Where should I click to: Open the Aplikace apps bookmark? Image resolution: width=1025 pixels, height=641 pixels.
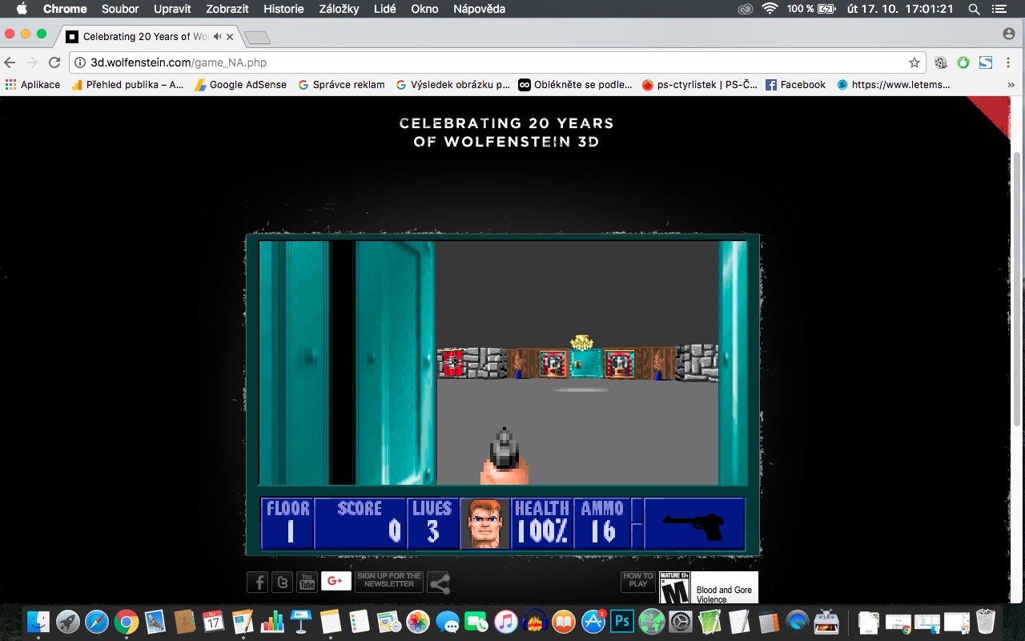33,84
